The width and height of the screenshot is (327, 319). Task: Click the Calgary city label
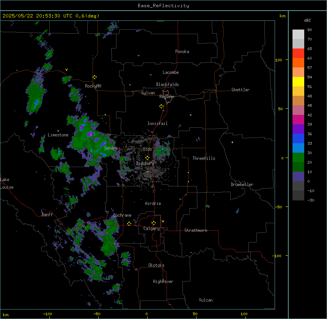[x=151, y=228]
